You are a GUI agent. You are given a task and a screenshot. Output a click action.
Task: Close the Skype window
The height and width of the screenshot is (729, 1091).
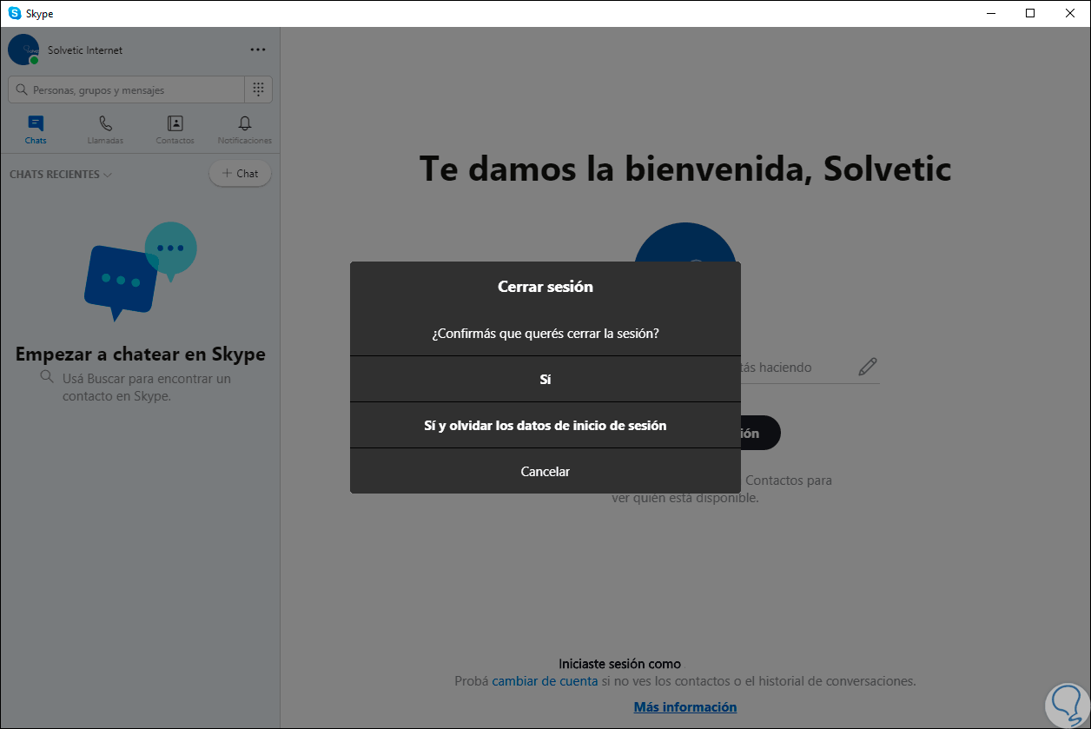point(1070,13)
